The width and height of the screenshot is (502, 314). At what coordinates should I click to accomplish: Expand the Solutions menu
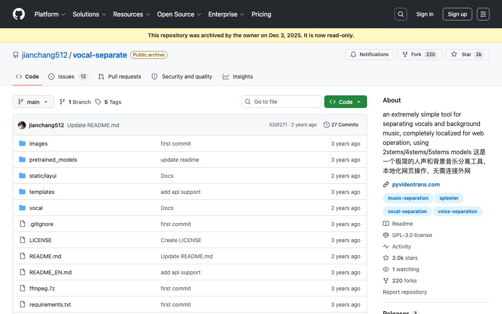tap(89, 14)
